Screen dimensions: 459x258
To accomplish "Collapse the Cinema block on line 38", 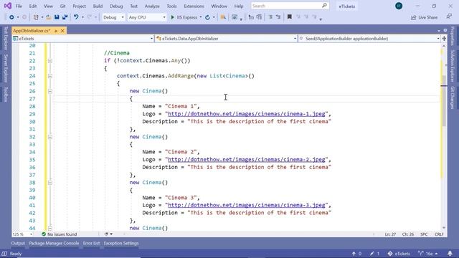I will click(50, 183).
